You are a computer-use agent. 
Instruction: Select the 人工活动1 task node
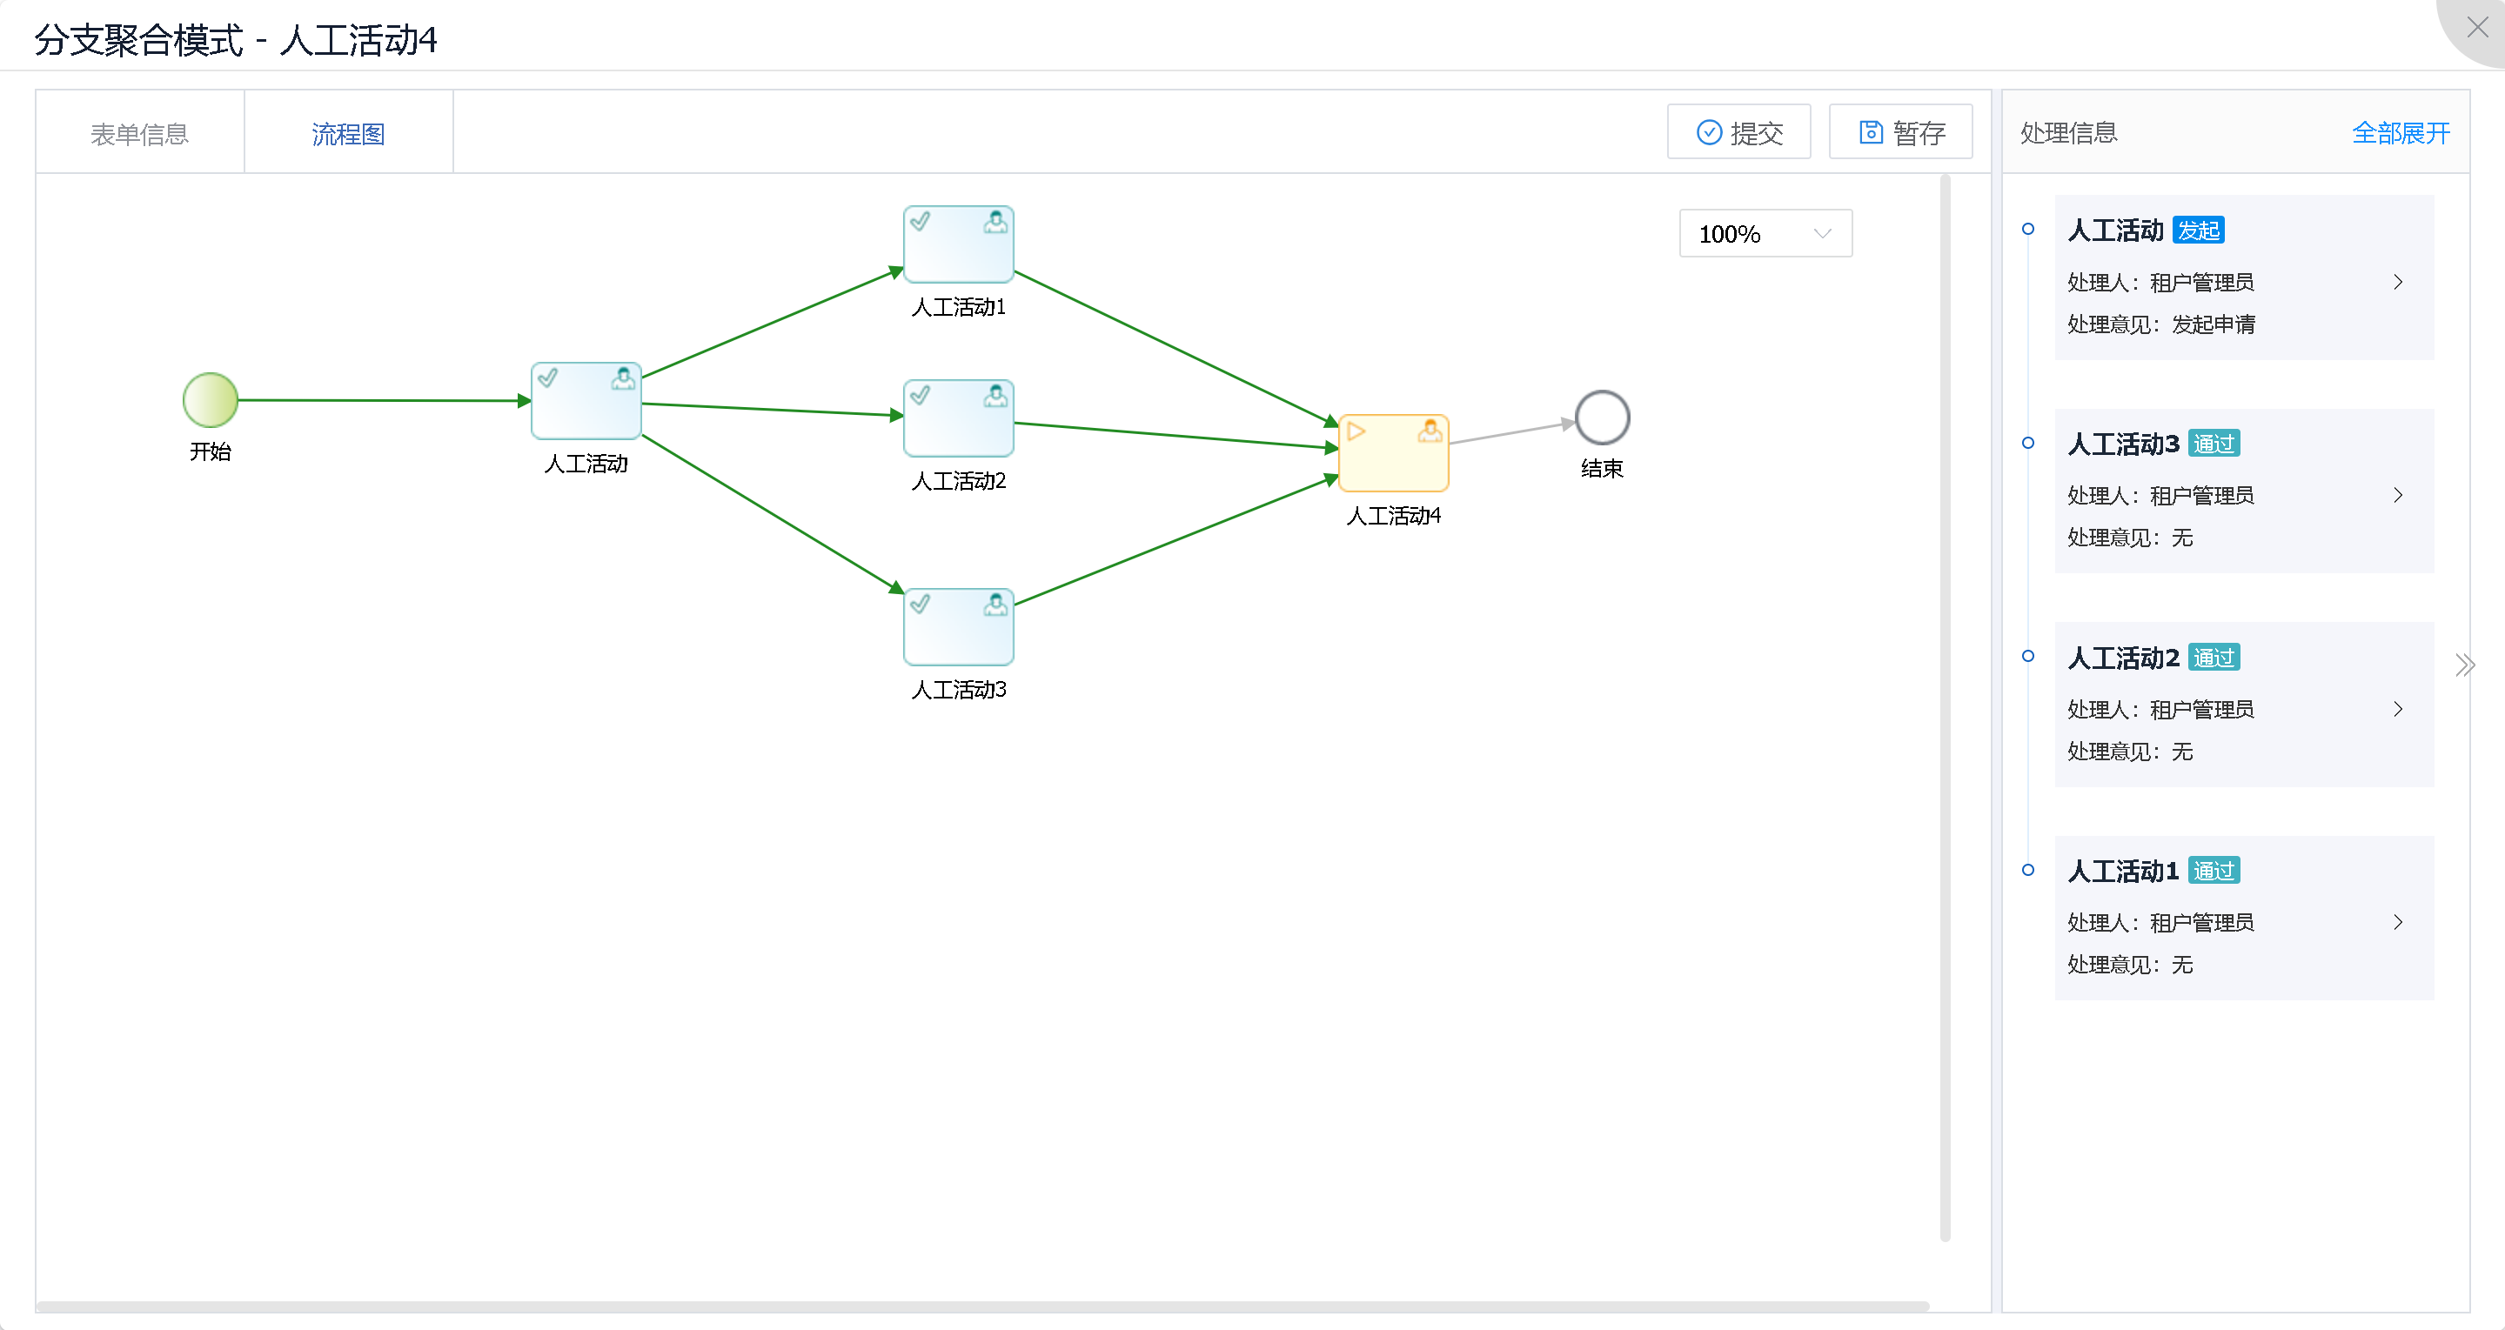[958, 244]
